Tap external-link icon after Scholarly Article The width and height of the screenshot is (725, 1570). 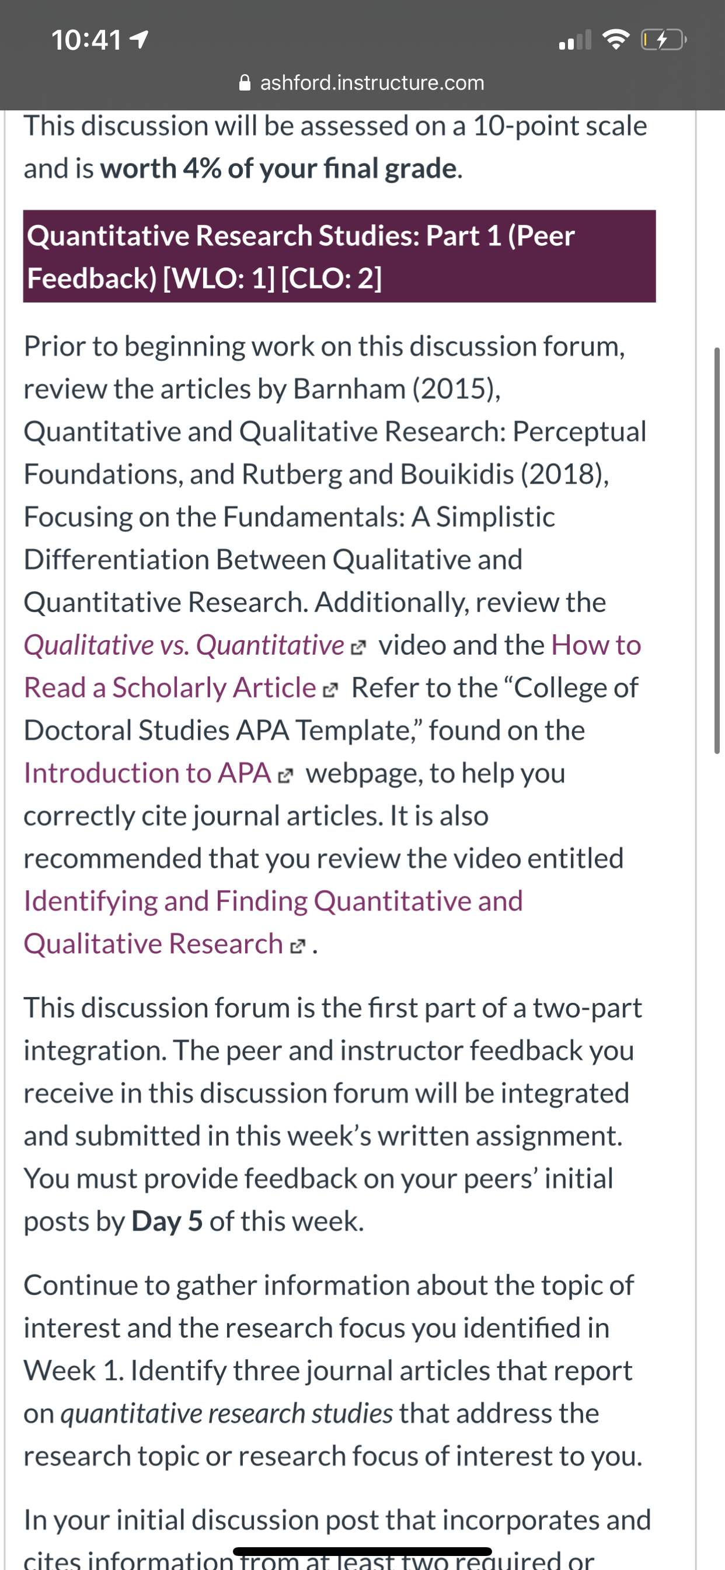[329, 689]
